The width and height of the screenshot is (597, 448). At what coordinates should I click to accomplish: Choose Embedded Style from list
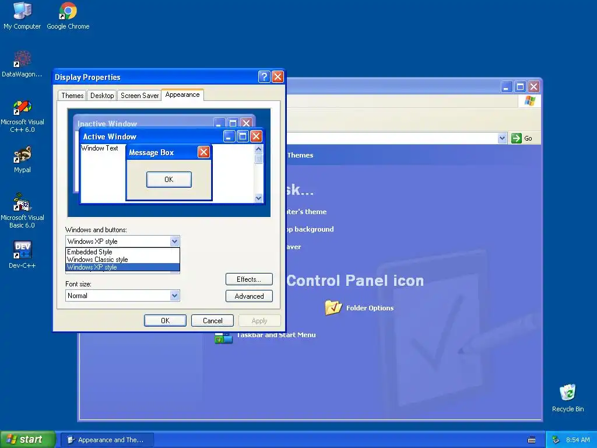pyautogui.click(x=122, y=252)
